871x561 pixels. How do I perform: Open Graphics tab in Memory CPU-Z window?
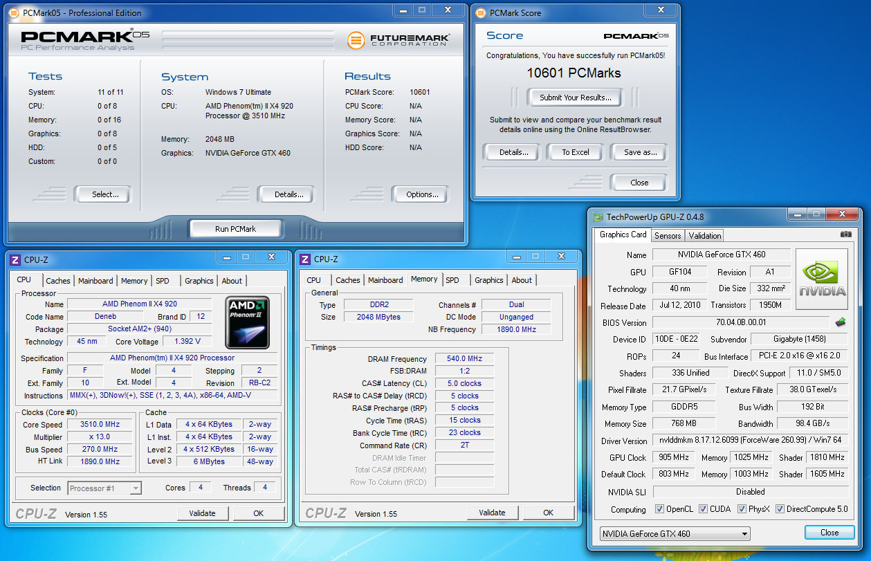coord(489,280)
